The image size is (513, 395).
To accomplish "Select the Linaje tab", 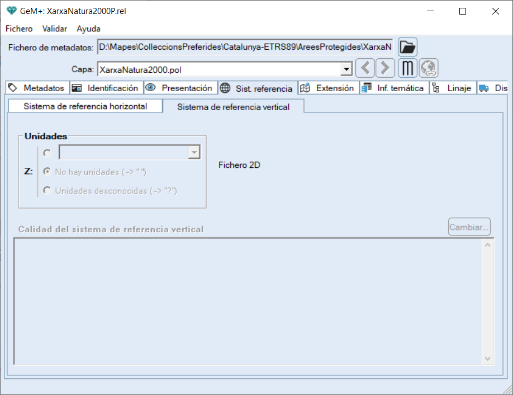I will [453, 88].
